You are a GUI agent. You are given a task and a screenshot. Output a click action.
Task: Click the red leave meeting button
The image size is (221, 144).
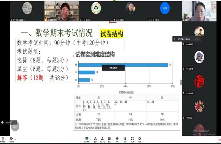219,140
